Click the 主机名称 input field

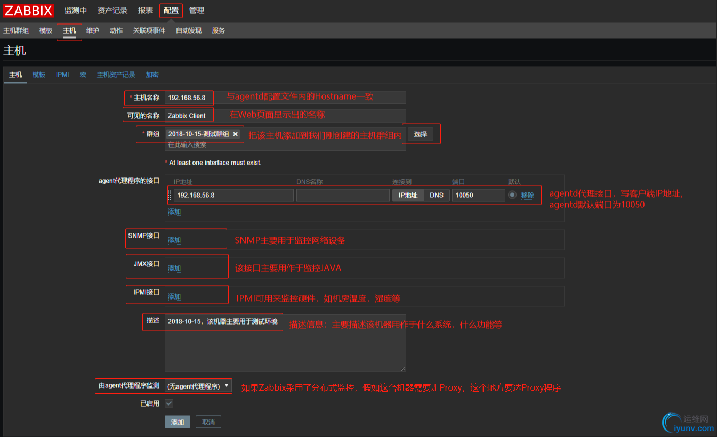pyautogui.click(x=285, y=98)
